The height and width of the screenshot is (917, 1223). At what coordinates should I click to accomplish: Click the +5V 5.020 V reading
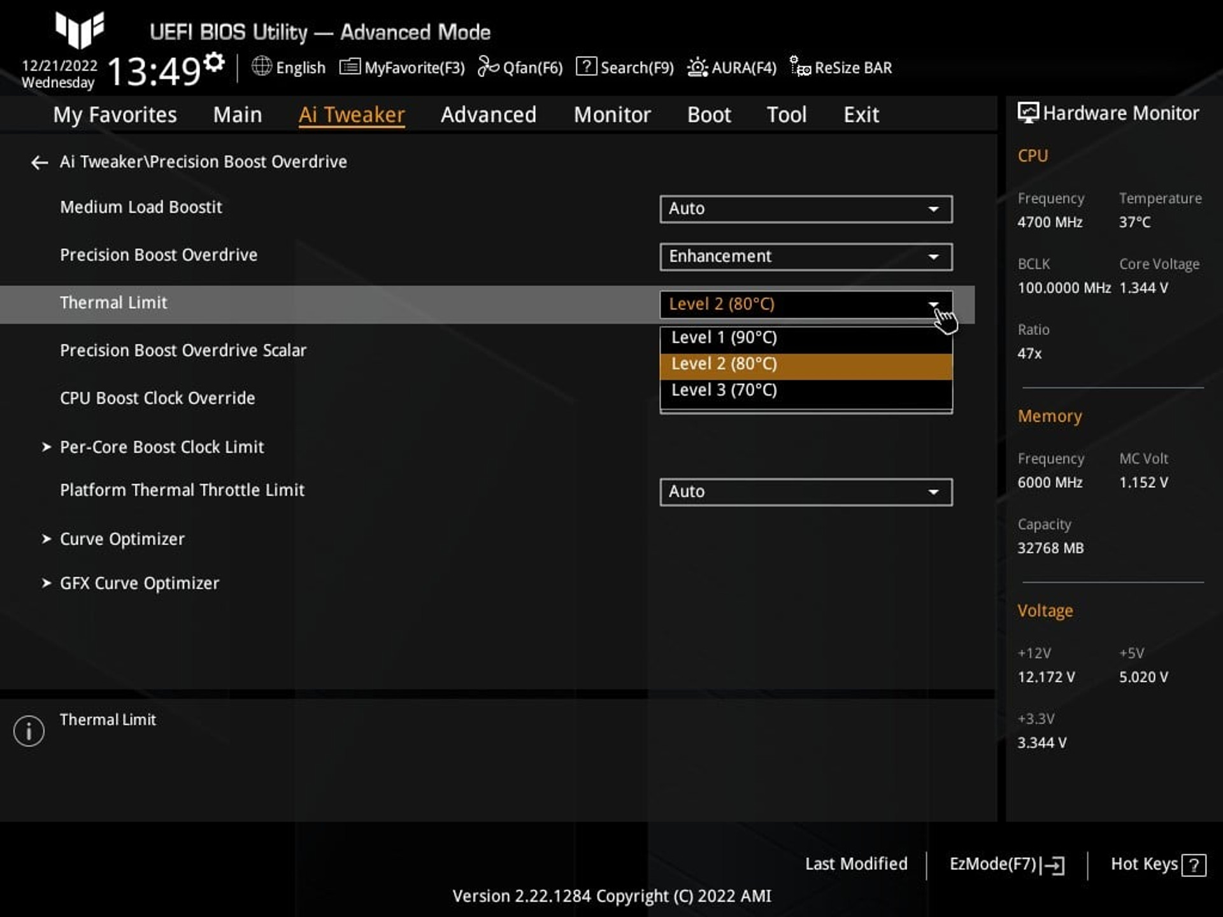[x=1144, y=677]
